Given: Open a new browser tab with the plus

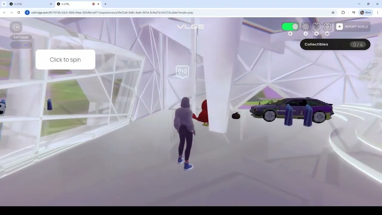Looking at the screenshot, I should click(x=105, y=4).
